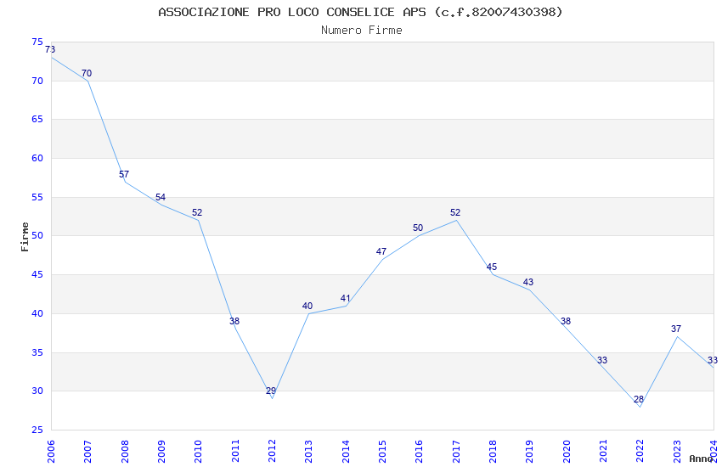
Task: Click the x-axis label Anno
Action: click(701, 459)
